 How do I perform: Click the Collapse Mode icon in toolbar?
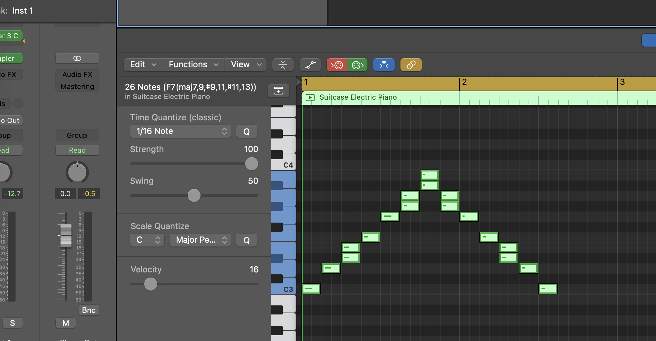pos(283,65)
